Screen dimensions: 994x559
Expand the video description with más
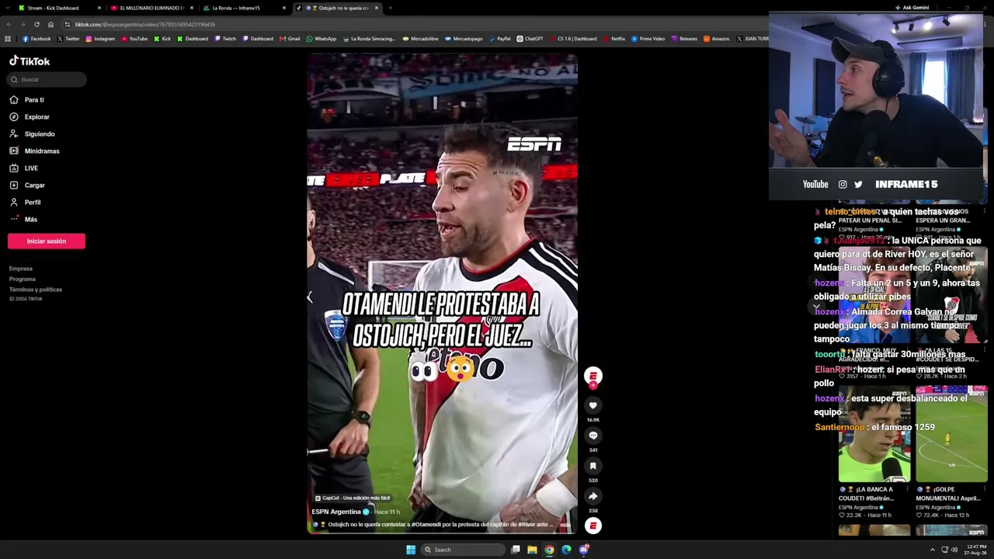point(565,525)
